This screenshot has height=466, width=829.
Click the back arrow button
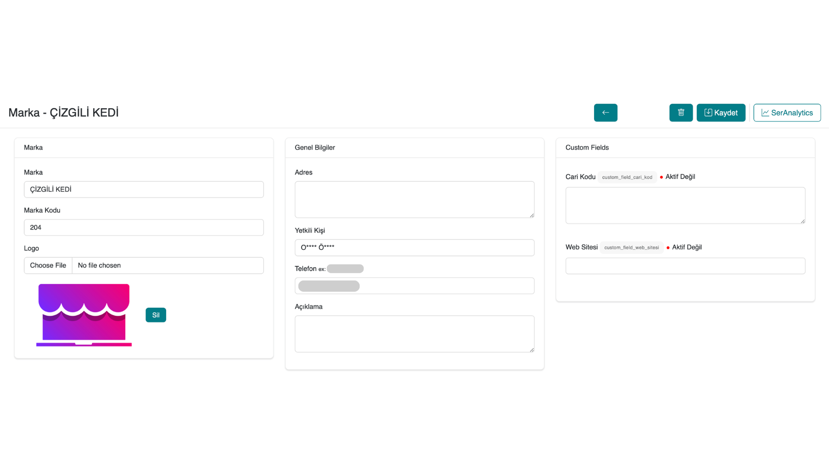tap(605, 113)
